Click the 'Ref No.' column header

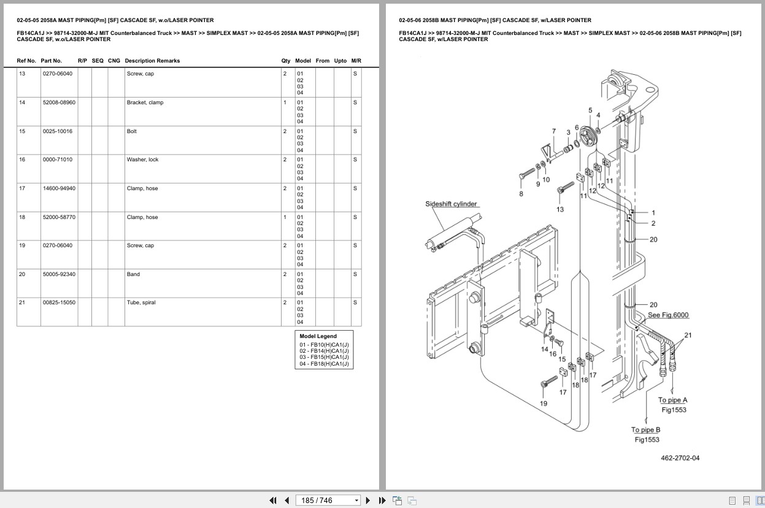coord(26,61)
